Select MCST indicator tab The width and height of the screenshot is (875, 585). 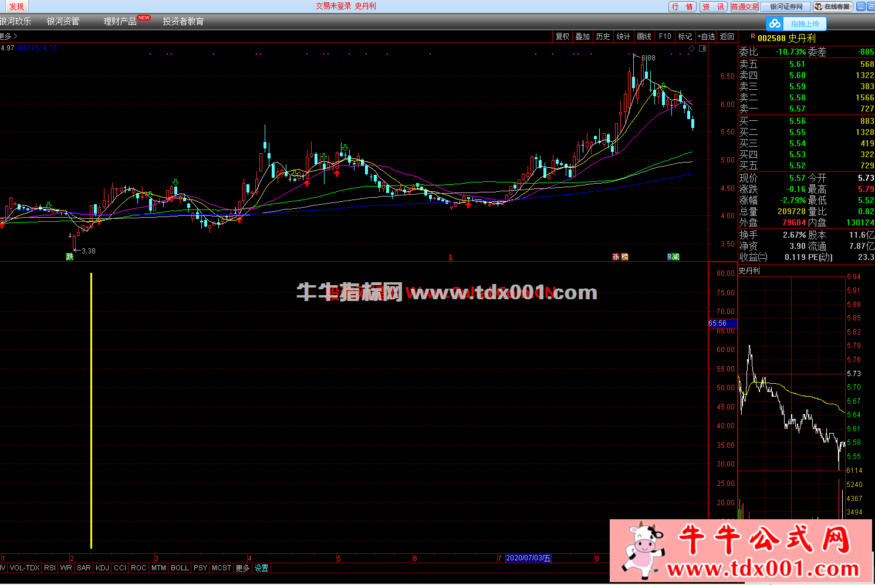(x=221, y=568)
